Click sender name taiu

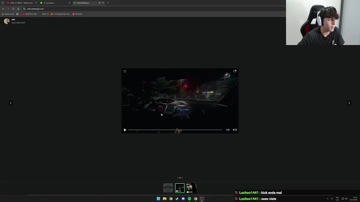[13, 20]
